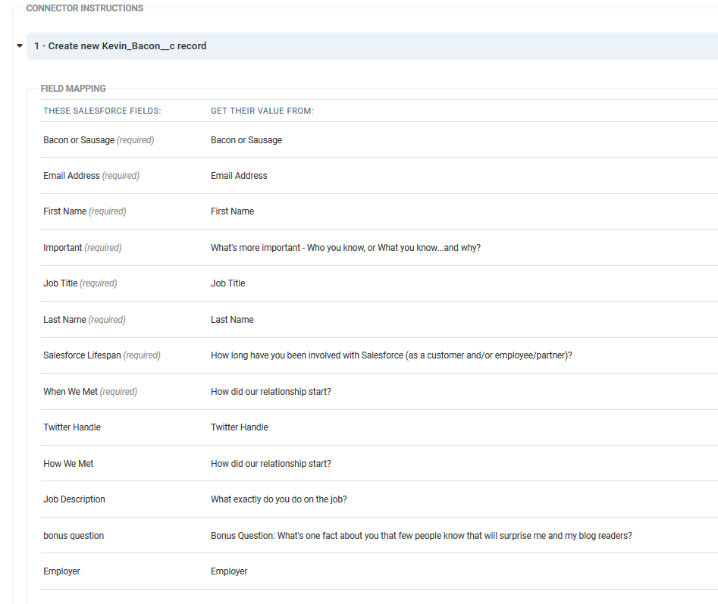The width and height of the screenshot is (718, 604).
Task: Select the When We Met (required) field
Action: pos(90,392)
